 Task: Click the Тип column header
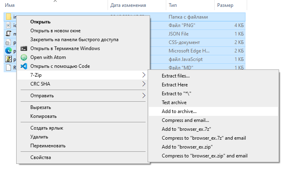[x=173, y=5]
